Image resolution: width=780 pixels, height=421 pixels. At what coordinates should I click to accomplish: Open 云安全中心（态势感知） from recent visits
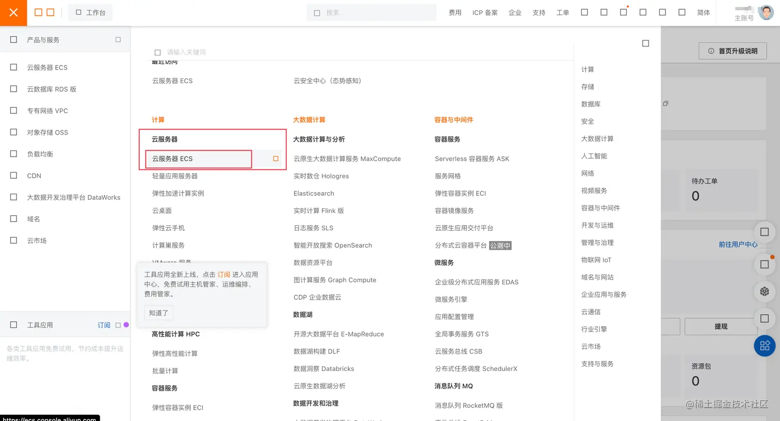[x=327, y=81]
